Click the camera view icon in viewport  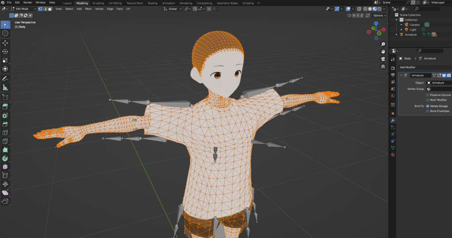[x=382, y=59]
